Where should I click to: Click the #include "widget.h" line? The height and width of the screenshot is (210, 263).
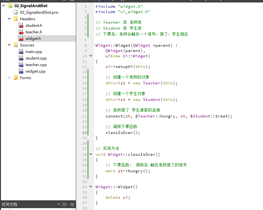pyautogui.click(x=119, y=7)
